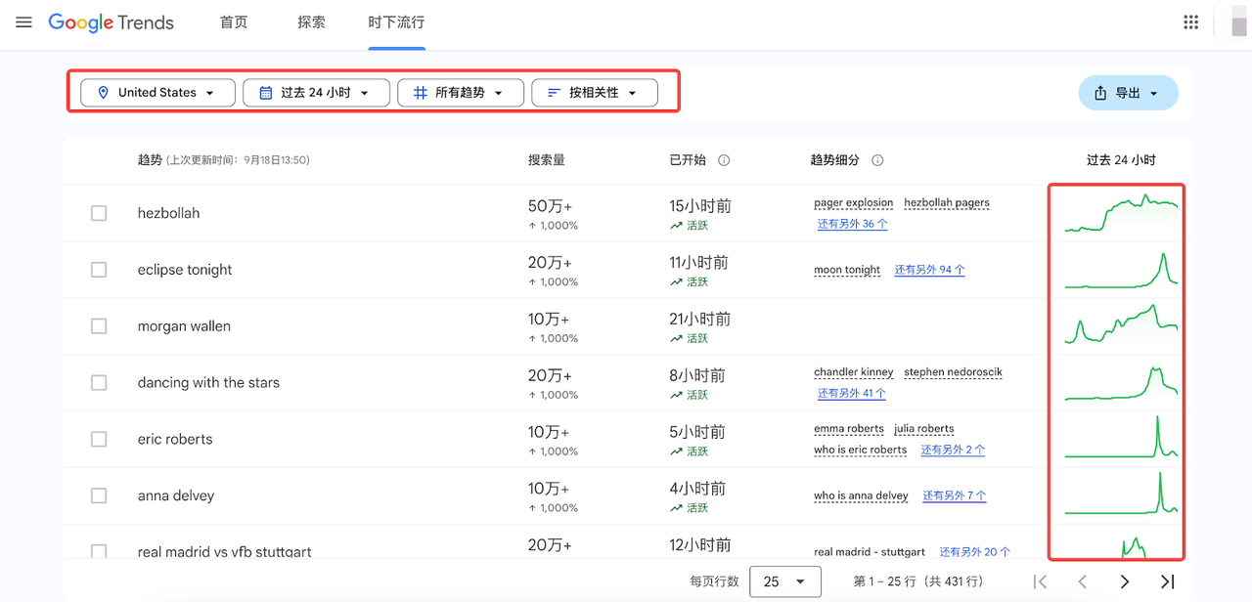
Task: Go to the next results page
Action: (1124, 580)
